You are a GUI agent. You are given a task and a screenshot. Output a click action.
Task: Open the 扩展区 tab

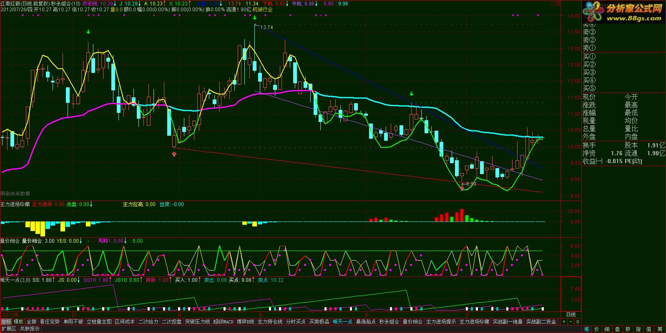(8, 329)
